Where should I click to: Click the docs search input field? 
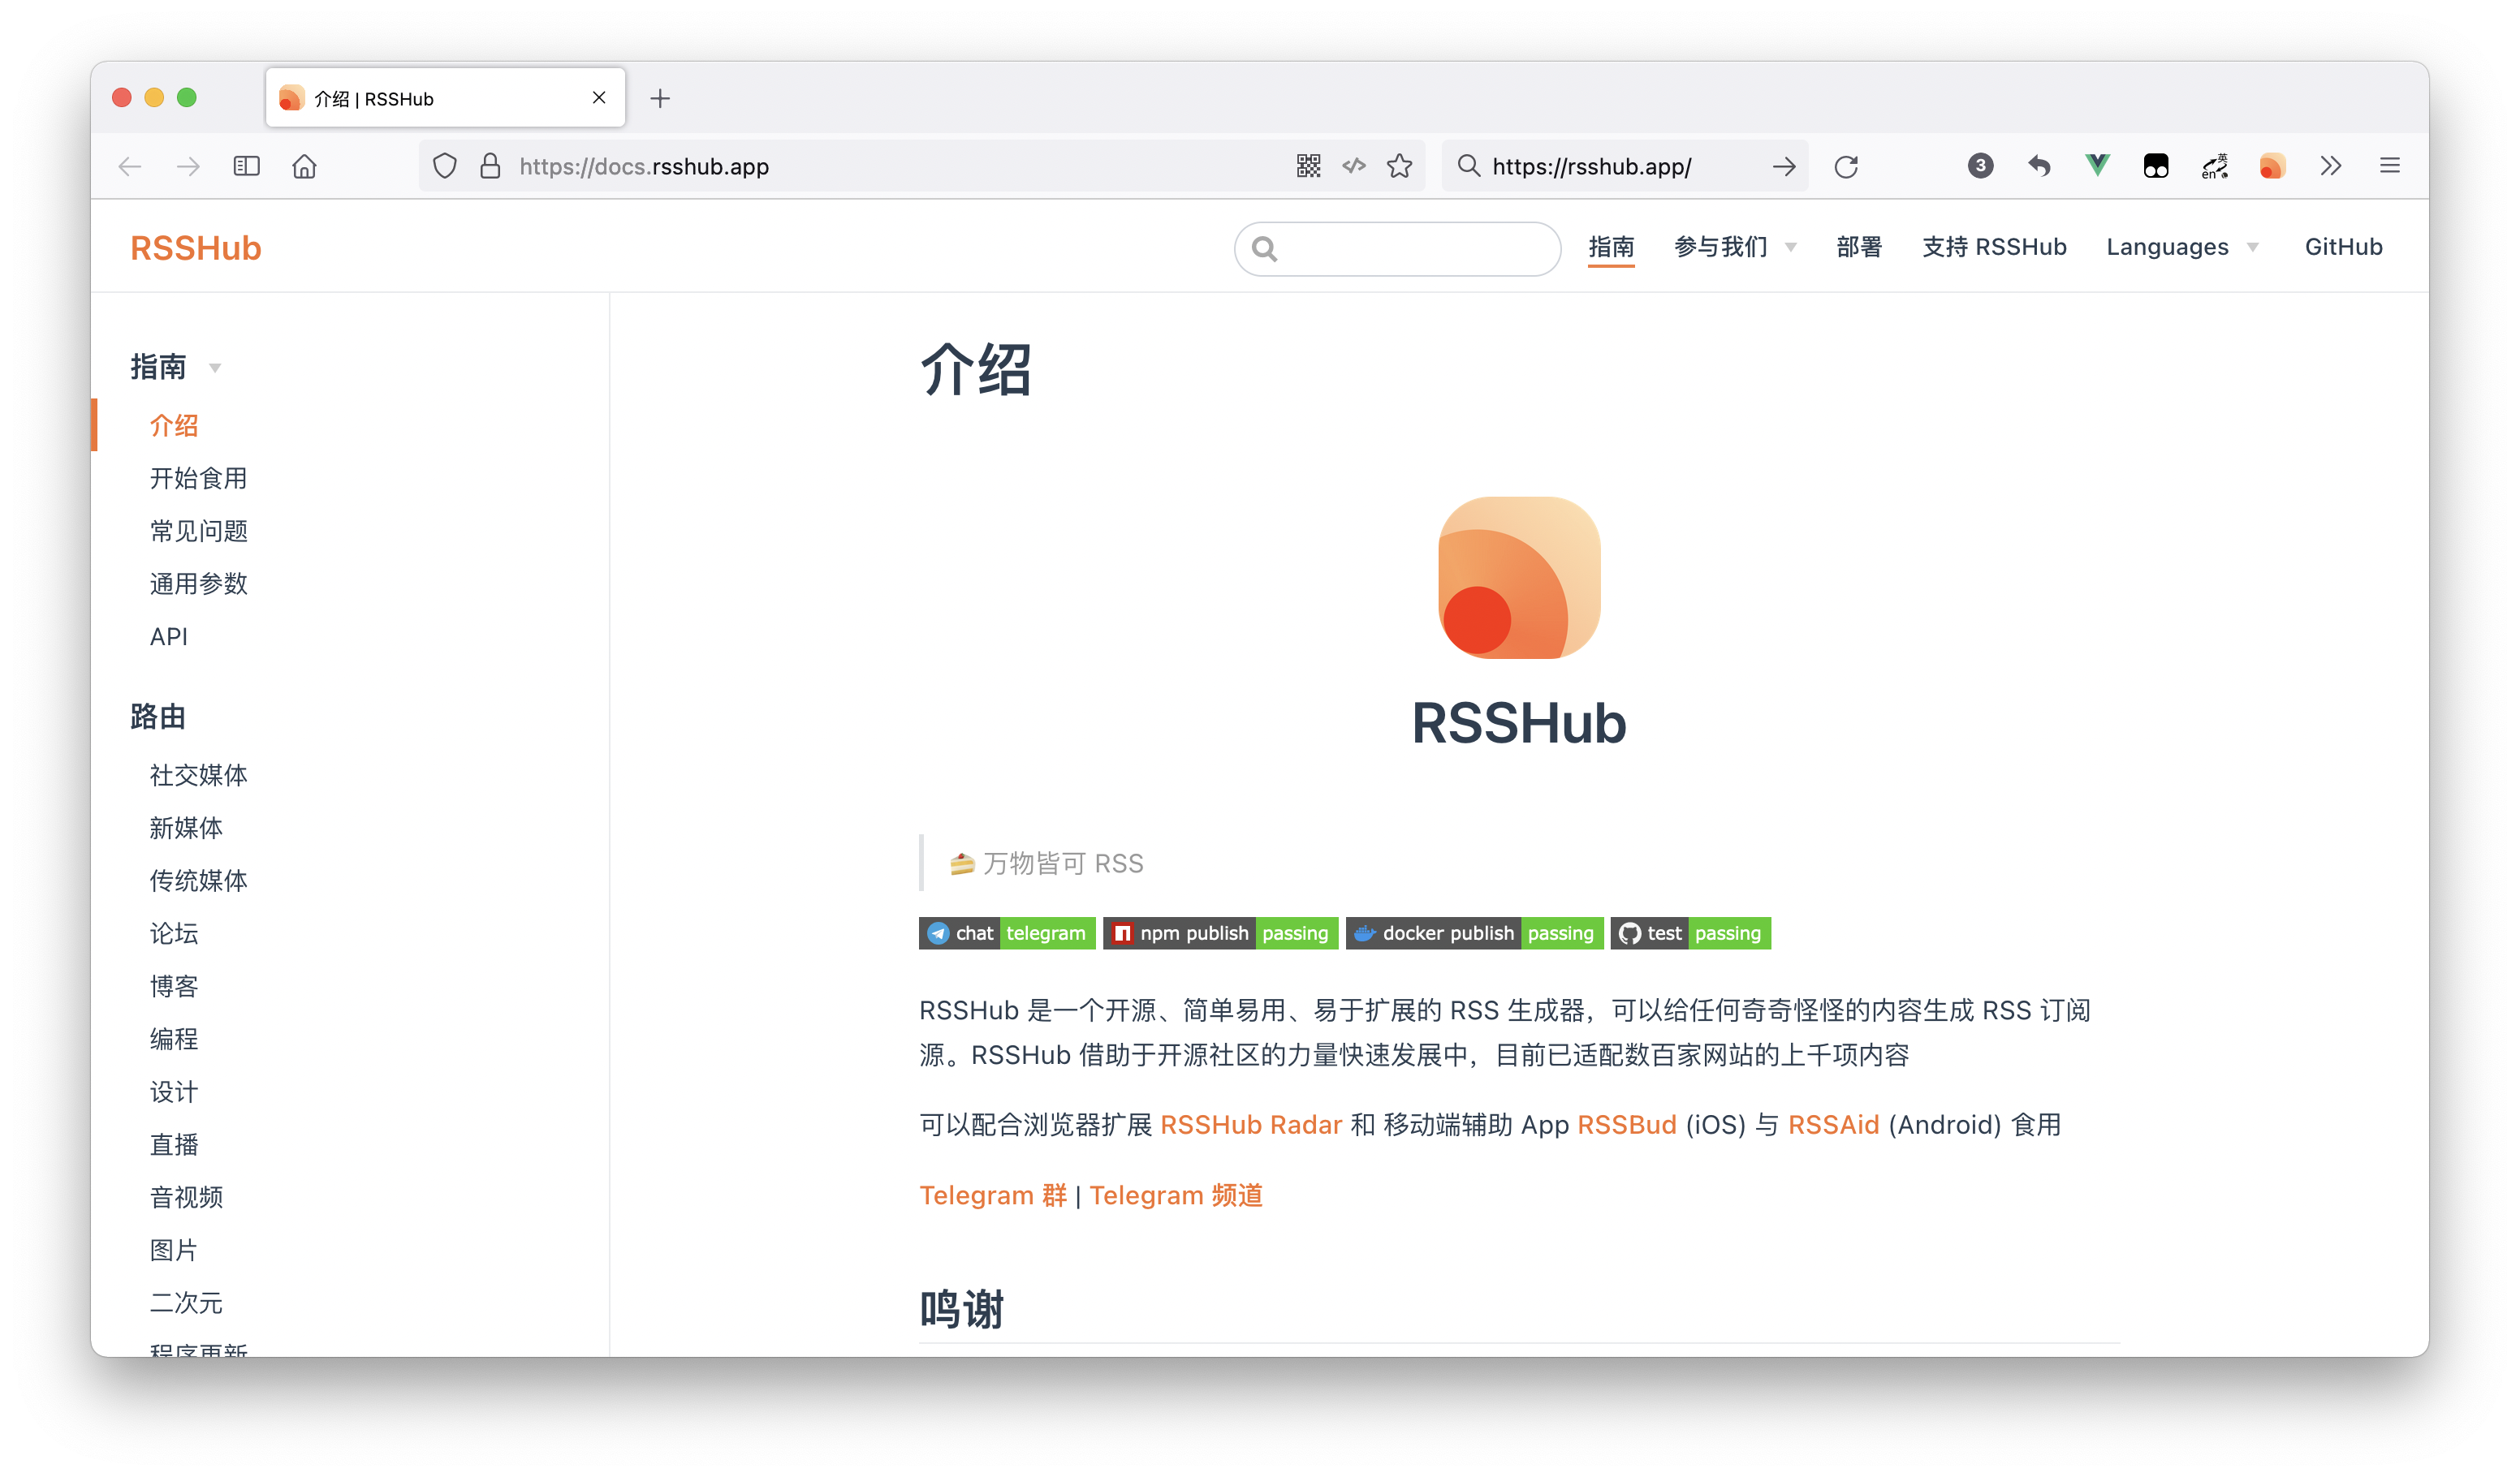(x=1410, y=249)
